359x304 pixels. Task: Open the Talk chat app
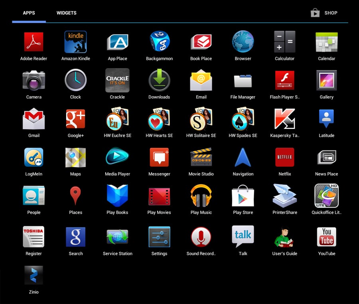[x=243, y=237]
